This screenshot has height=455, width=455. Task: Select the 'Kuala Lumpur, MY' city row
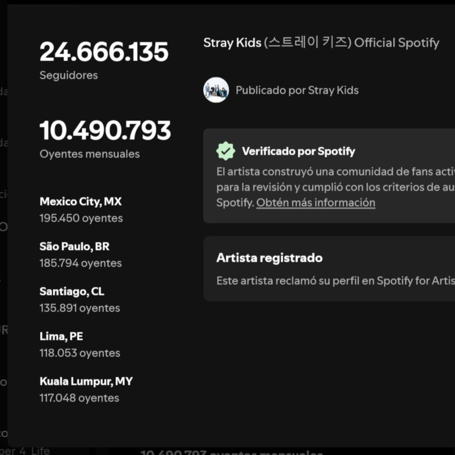pyautogui.click(x=86, y=381)
